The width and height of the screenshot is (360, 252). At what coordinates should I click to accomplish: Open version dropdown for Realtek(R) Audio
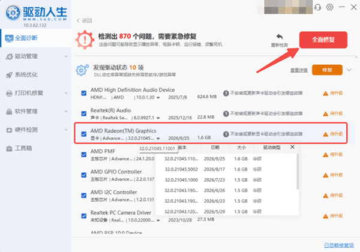[x=158, y=118]
